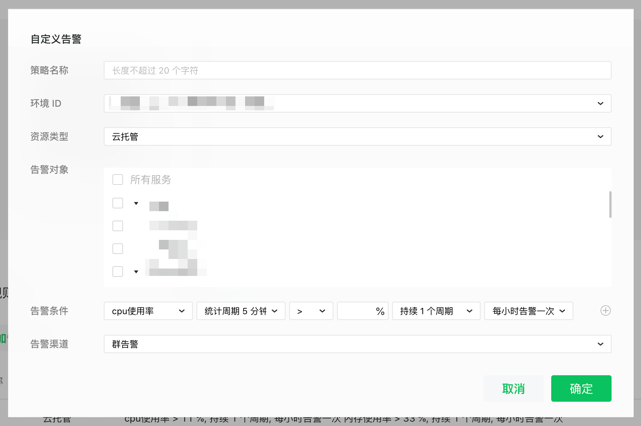
Task: Tick the second service row checkbox
Action: tap(118, 226)
